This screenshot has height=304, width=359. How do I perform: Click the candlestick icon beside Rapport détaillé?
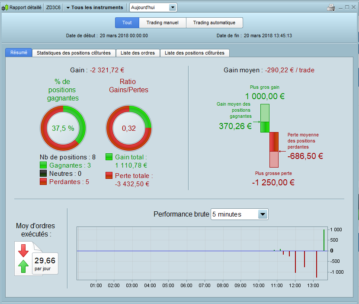5,7
